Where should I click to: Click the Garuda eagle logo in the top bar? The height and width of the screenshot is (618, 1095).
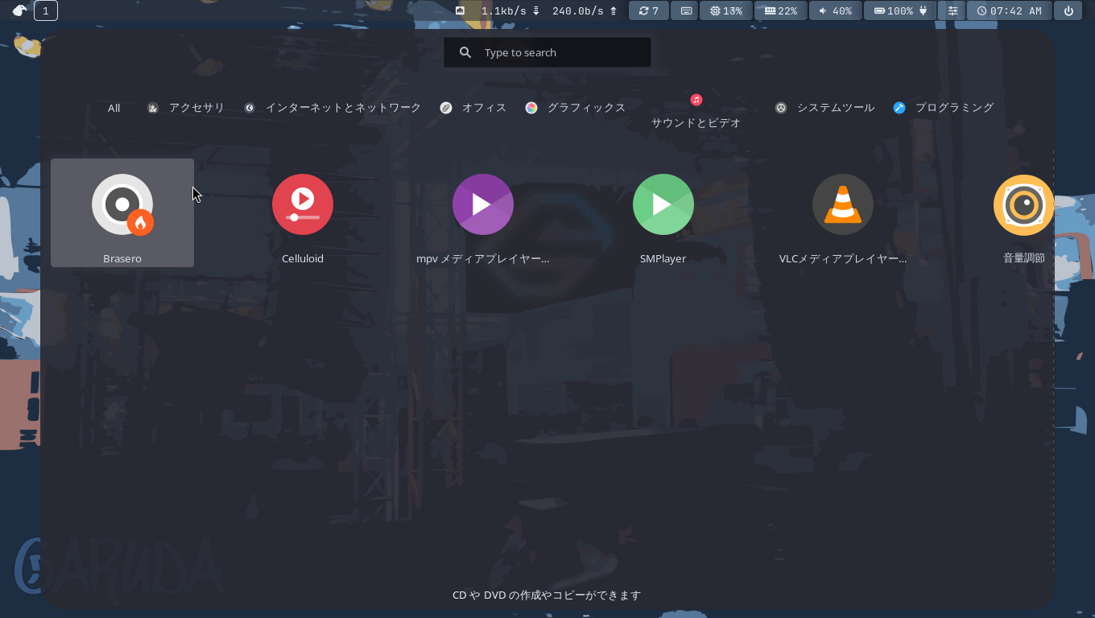pyautogui.click(x=19, y=10)
